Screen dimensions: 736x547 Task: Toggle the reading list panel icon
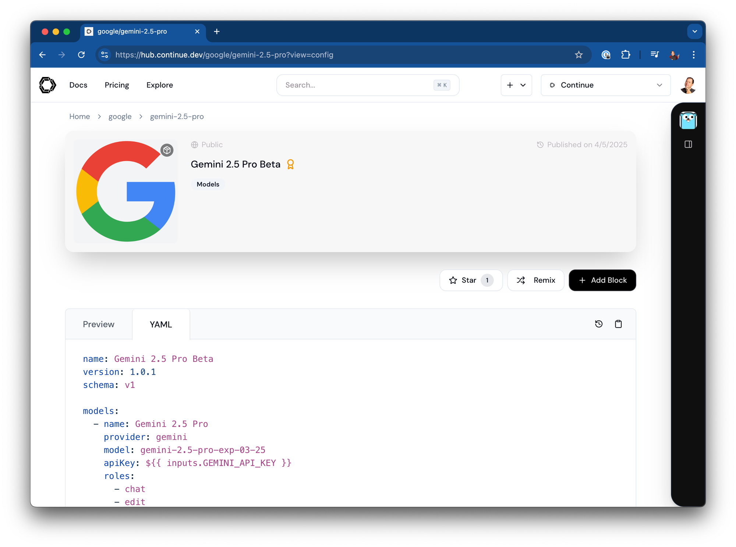pos(654,54)
